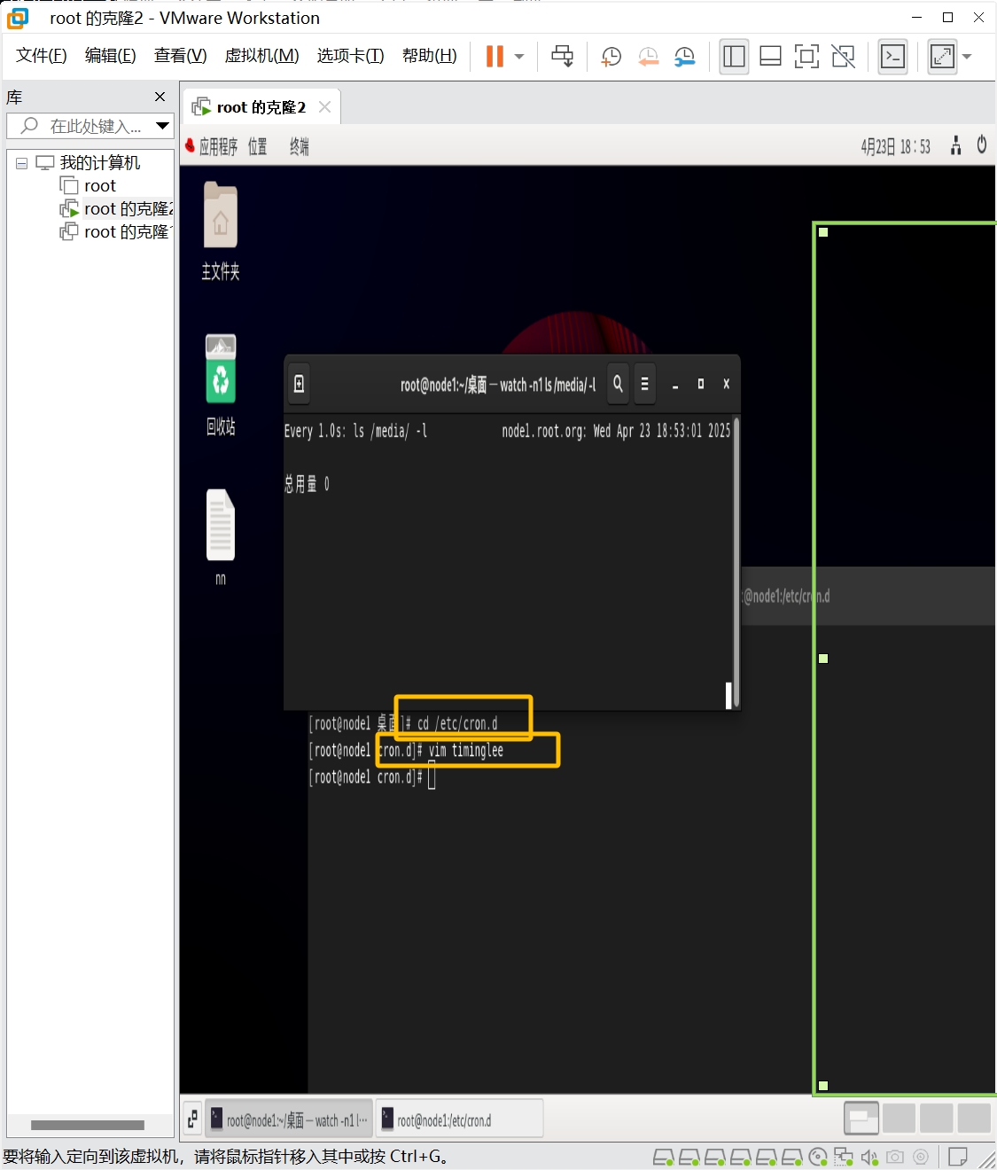The width and height of the screenshot is (997, 1170).
Task: Click the cron.d terminal prompt line
Action: tap(372, 777)
